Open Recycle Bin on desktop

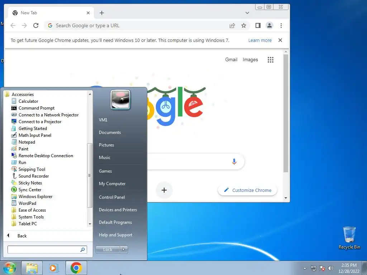(x=349, y=238)
